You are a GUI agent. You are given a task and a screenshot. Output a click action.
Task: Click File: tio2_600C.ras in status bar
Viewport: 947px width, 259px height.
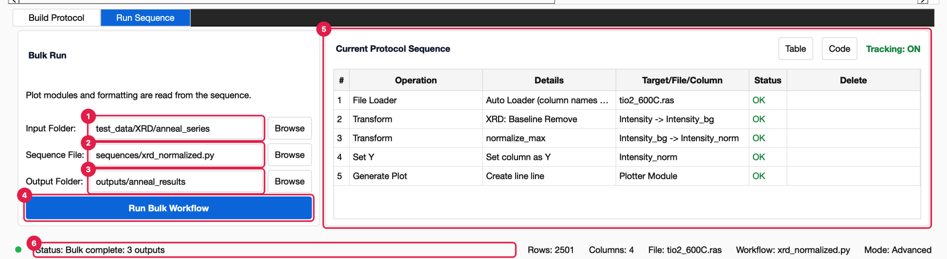click(x=685, y=250)
